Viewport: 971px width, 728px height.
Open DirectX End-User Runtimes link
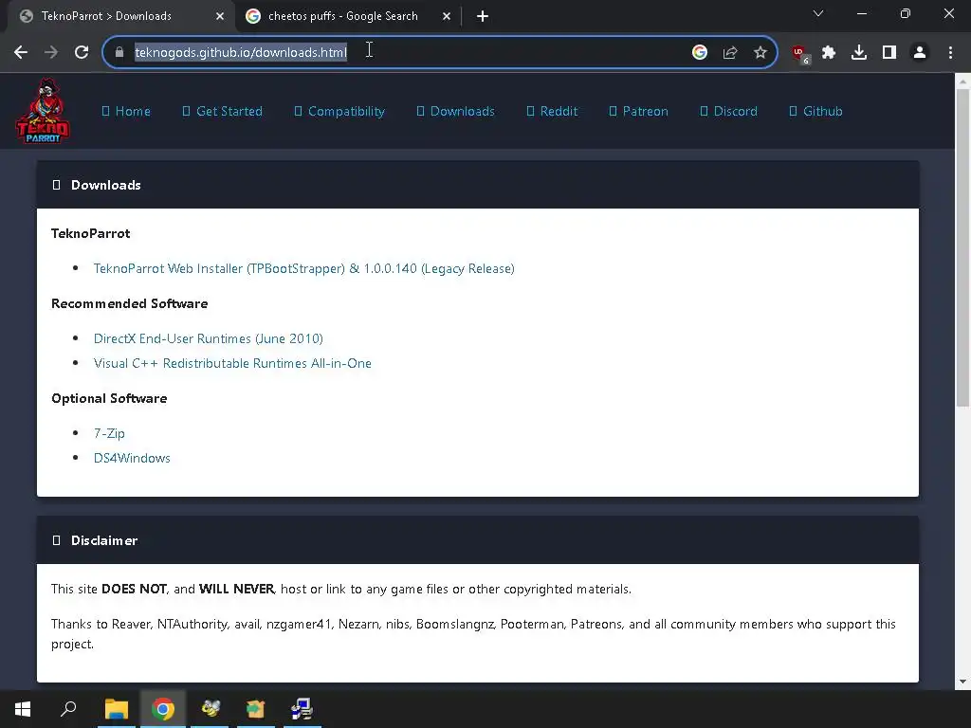(x=208, y=338)
